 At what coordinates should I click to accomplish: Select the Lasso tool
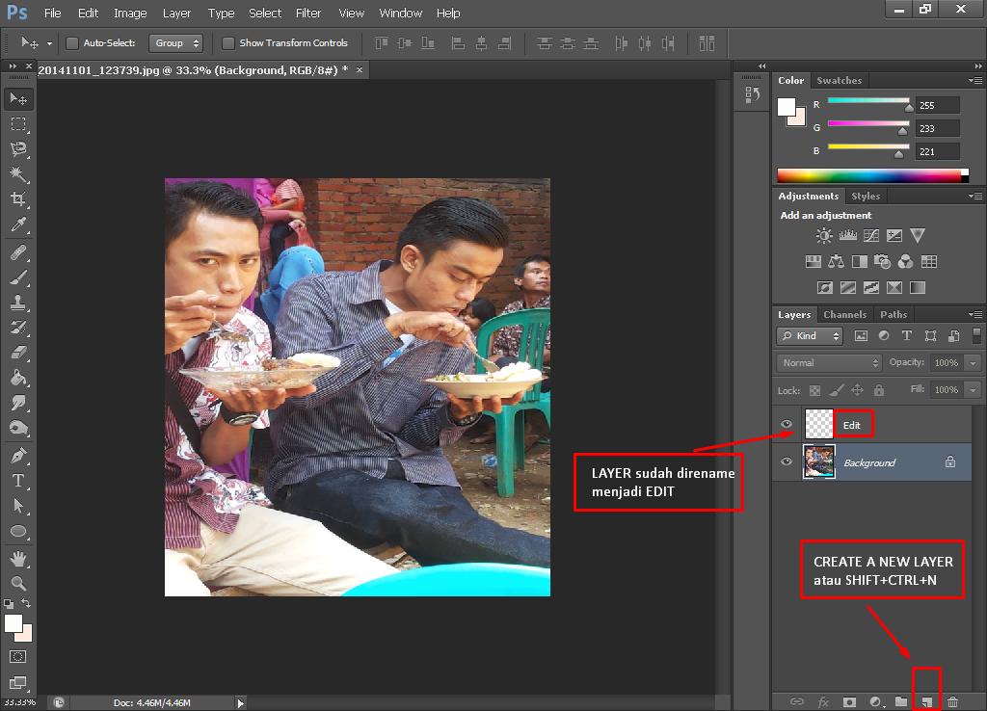coord(18,149)
